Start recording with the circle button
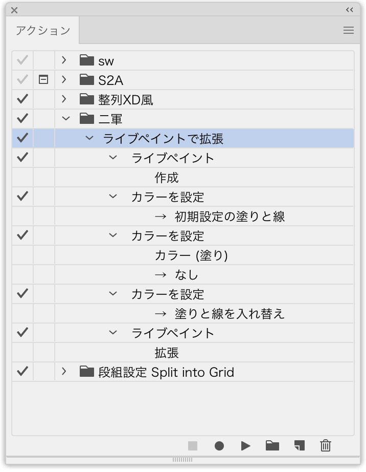The image size is (366, 472). [219, 446]
